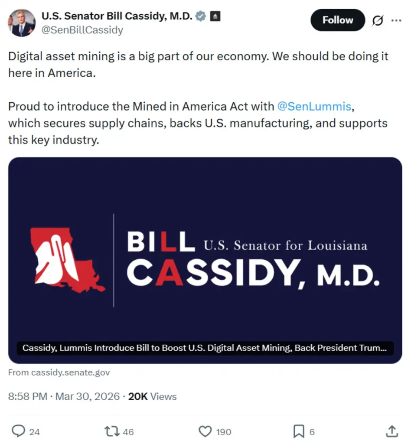Click the reply speech bubble icon
This screenshot has height=444, width=411.
[18, 431]
